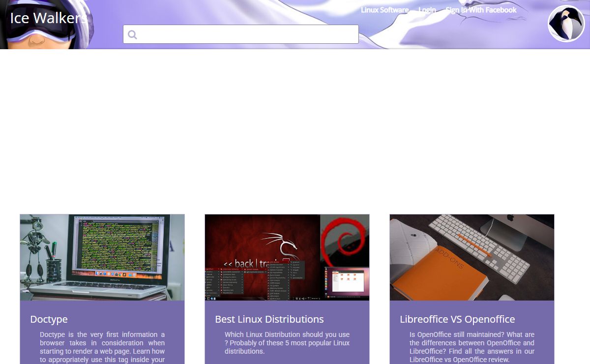Open the Linux Software menu link

click(x=384, y=10)
